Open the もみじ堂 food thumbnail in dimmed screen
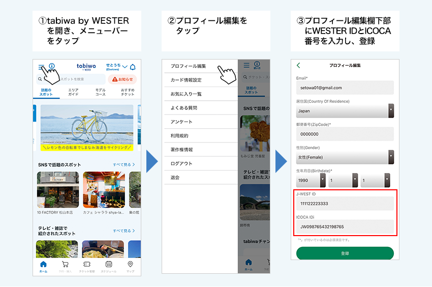The image size is (432, 287). 255,133
